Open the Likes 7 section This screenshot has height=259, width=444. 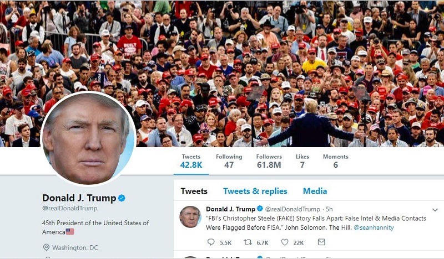click(302, 161)
